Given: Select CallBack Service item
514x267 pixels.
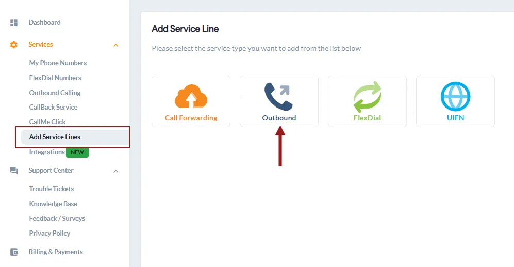Looking at the screenshot, I should pyautogui.click(x=53, y=107).
